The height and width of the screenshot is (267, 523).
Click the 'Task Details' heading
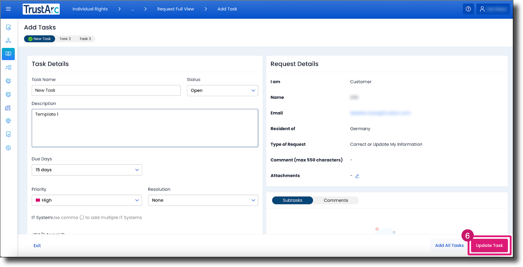pos(50,64)
